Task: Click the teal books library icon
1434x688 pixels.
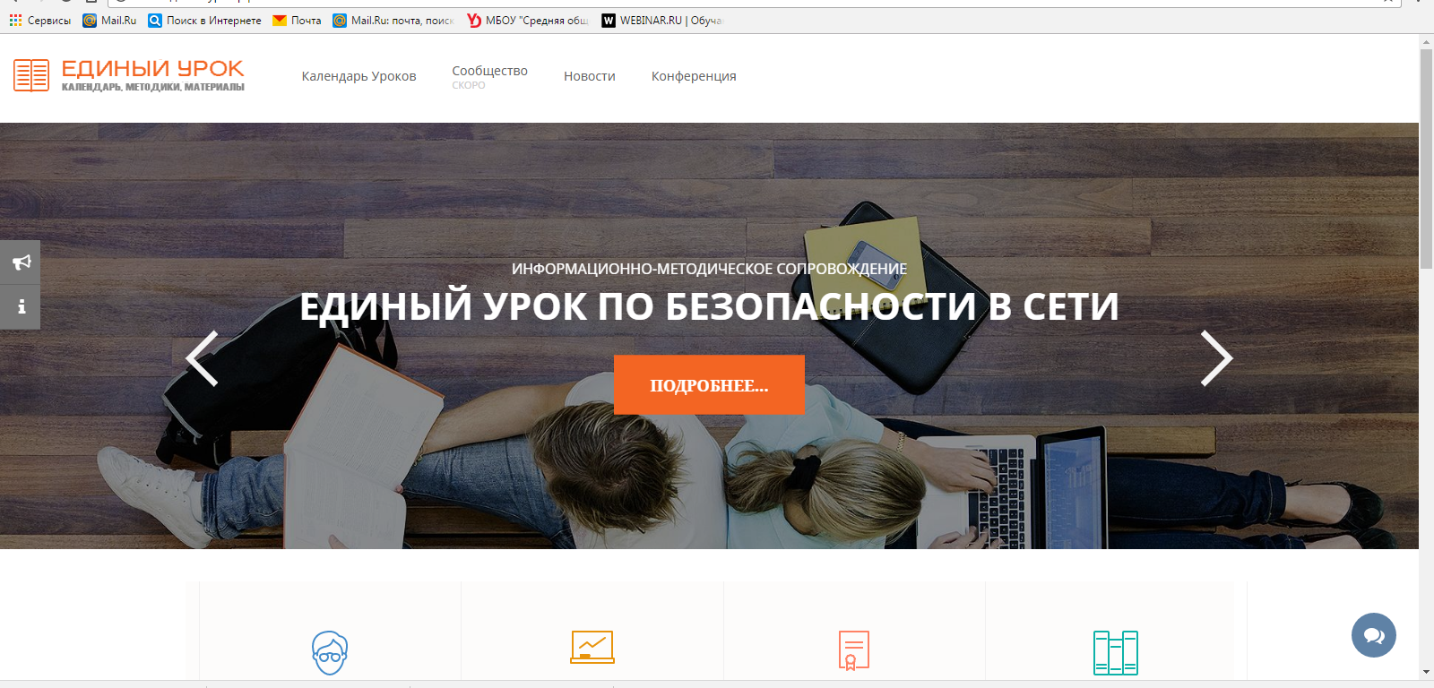Action: coord(1115,652)
